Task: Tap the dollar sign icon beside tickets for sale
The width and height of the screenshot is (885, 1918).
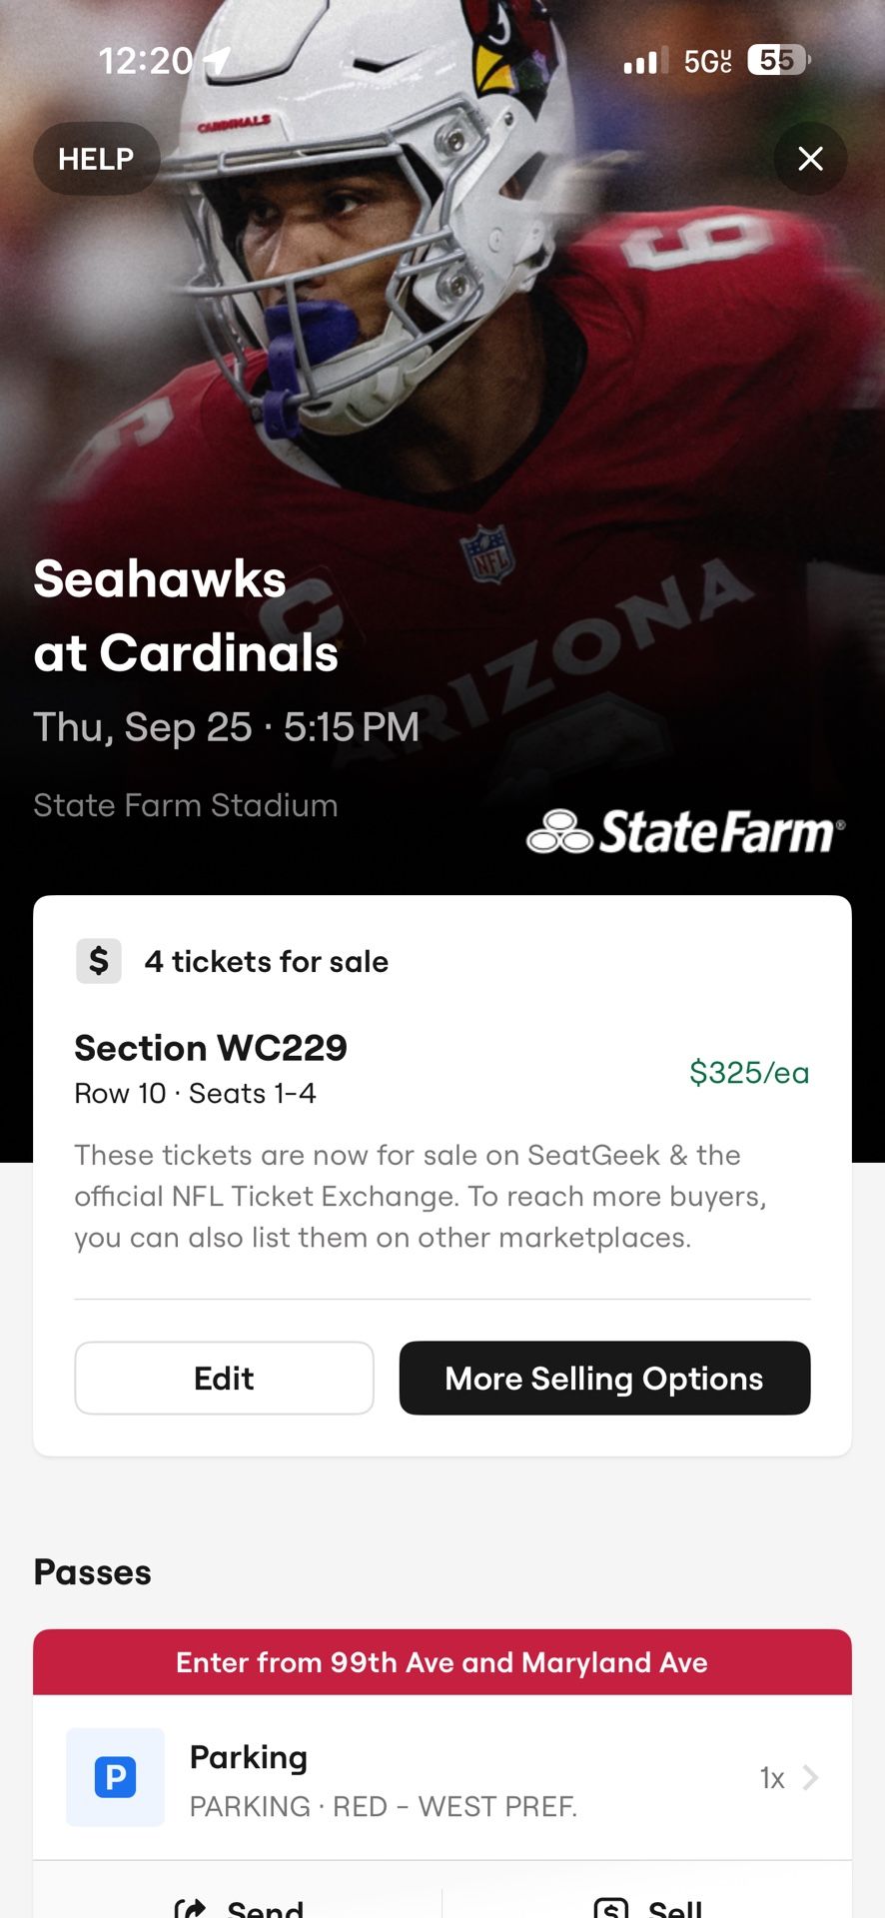Action: coord(99,961)
